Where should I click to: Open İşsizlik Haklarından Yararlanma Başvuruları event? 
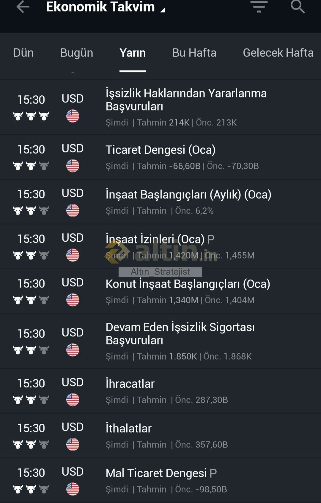point(186,100)
